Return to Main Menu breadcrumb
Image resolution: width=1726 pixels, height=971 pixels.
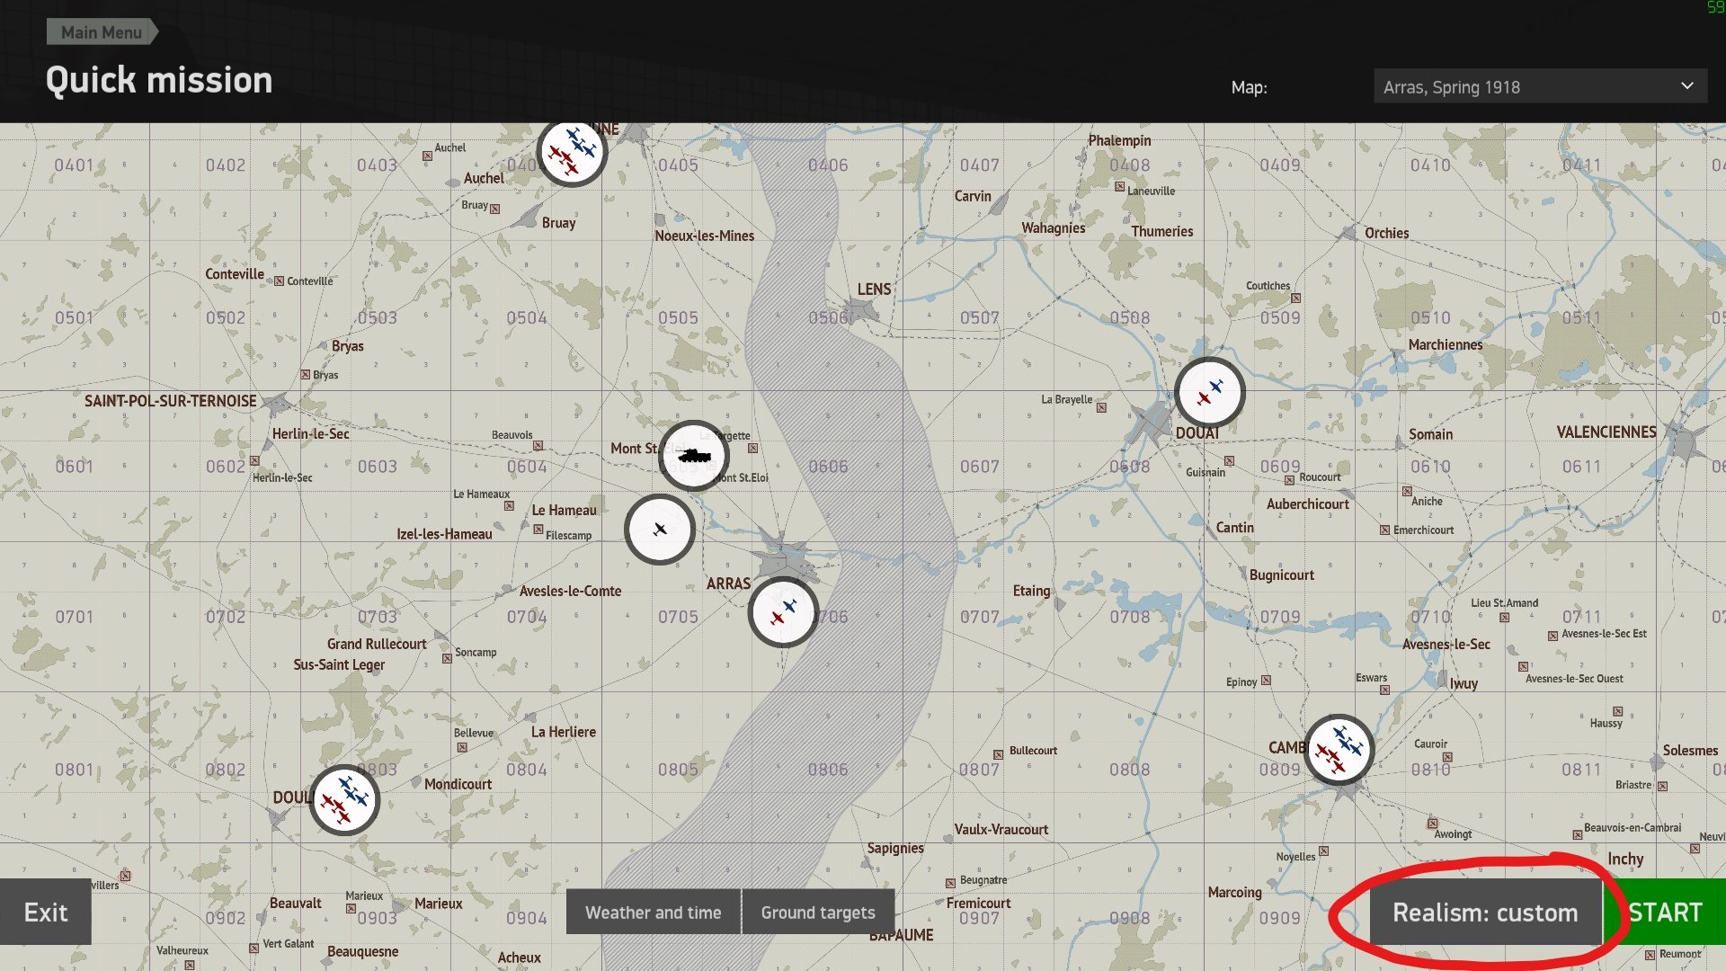click(101, 32)
